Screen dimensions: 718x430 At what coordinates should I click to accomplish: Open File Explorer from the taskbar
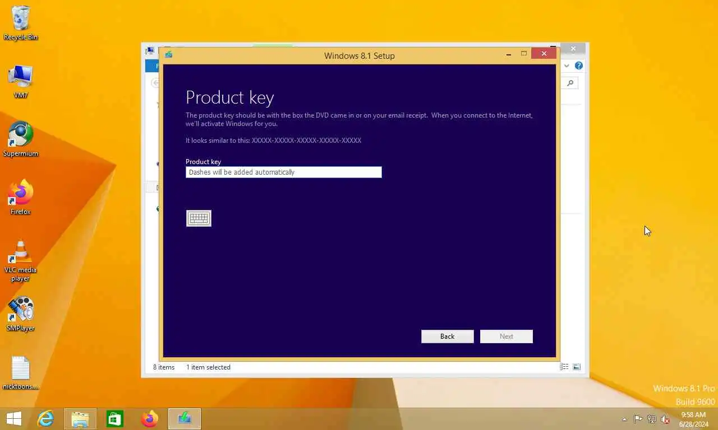80,418
